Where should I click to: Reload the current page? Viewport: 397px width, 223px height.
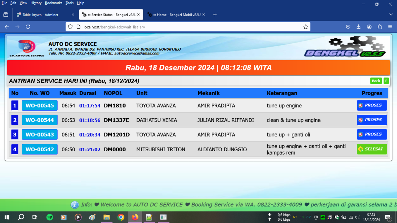coord(28,27)
